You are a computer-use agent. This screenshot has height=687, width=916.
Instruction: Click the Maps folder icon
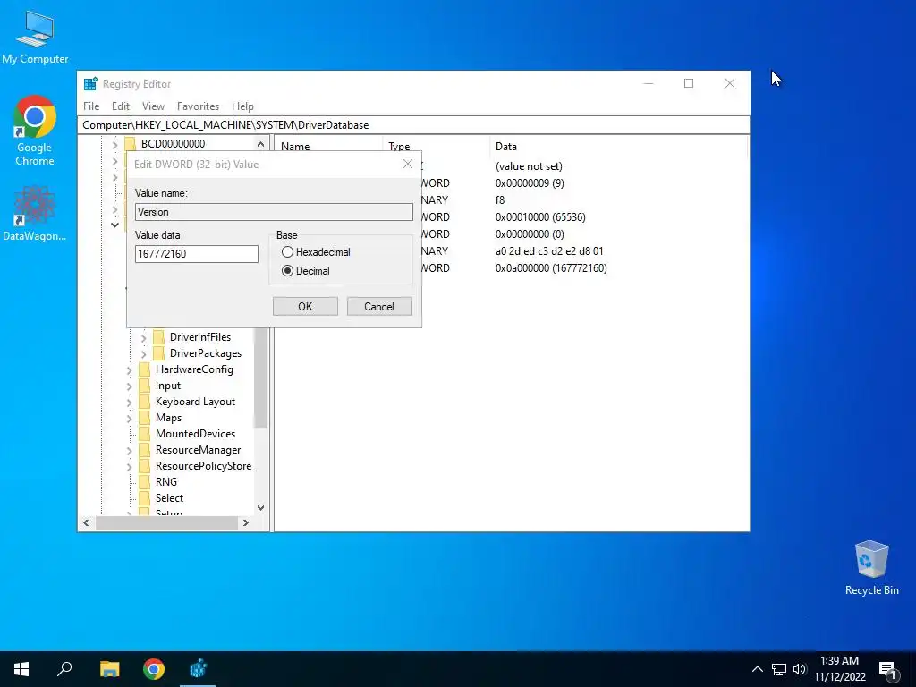point(144,418)
